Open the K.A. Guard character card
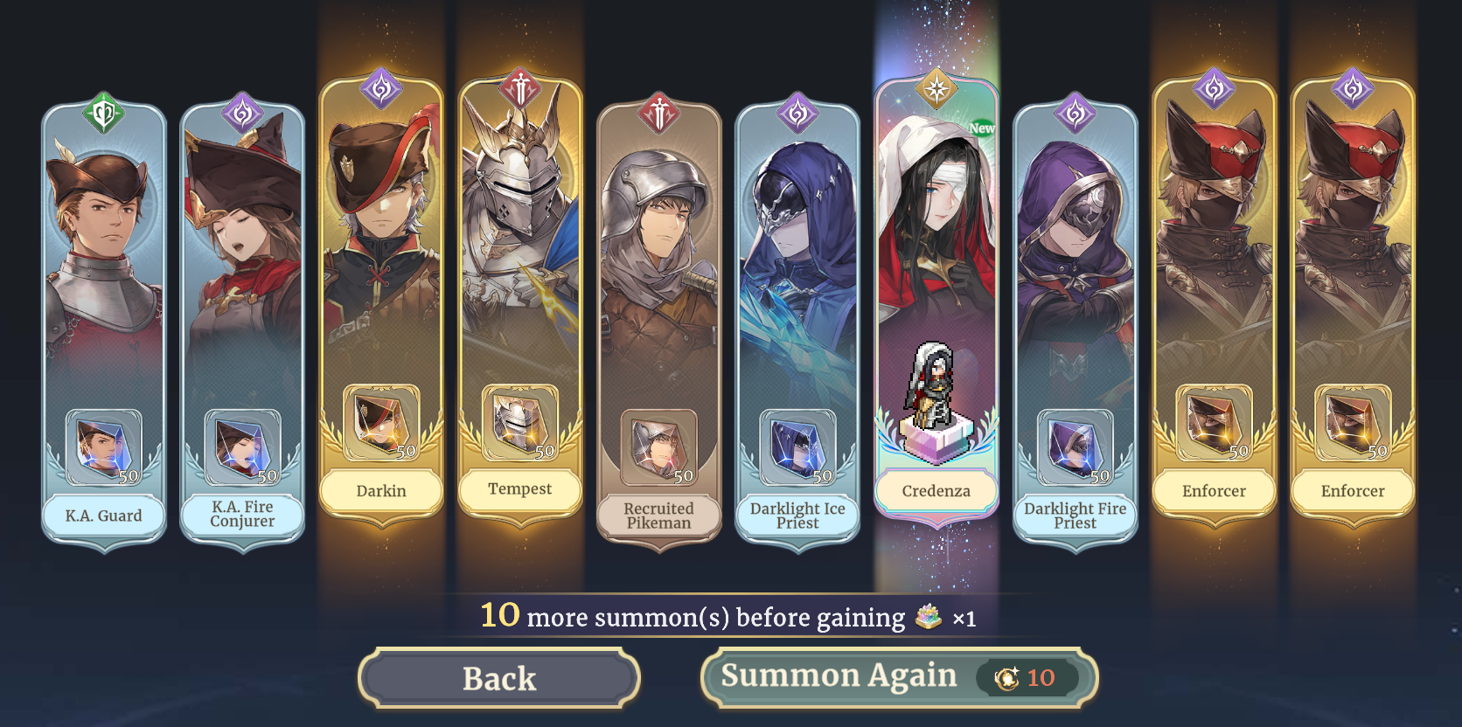 click(103, 323)
